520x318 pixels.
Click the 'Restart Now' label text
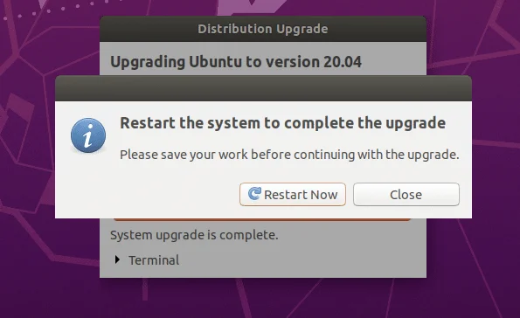pos(301,195)
